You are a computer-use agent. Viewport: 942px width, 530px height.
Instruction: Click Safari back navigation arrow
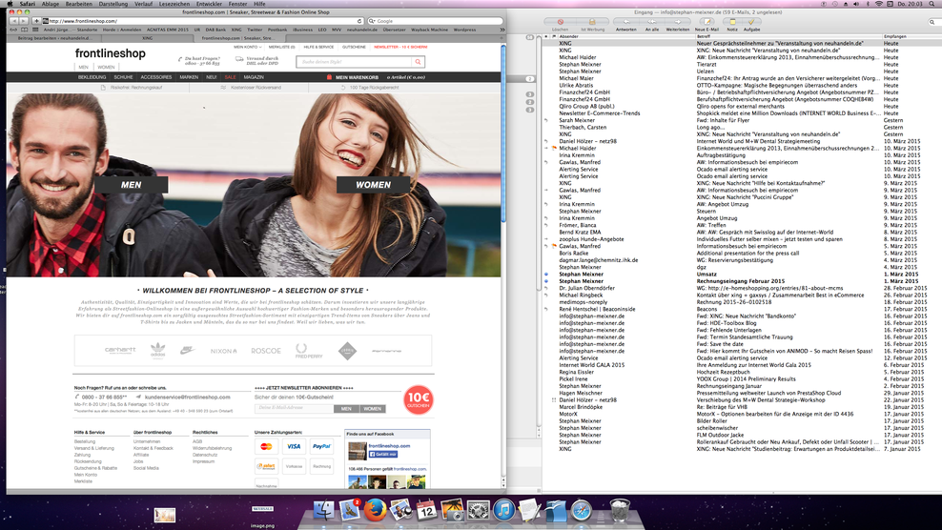coord(13,21)
